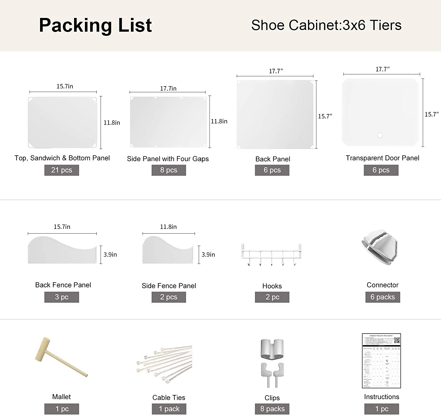The height and width of the screenshot is (417, 441).
Task: Click the Back Fence Panel image
Action: coord(62,250)
